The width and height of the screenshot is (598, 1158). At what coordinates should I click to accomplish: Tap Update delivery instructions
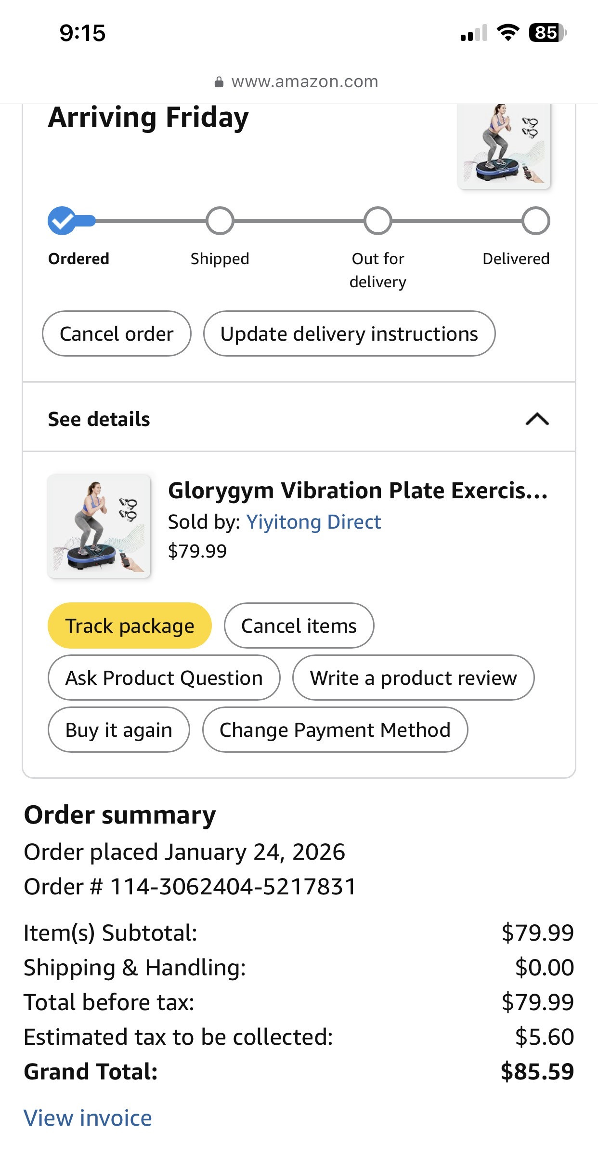pyautogui.click(x=349, y=334)
